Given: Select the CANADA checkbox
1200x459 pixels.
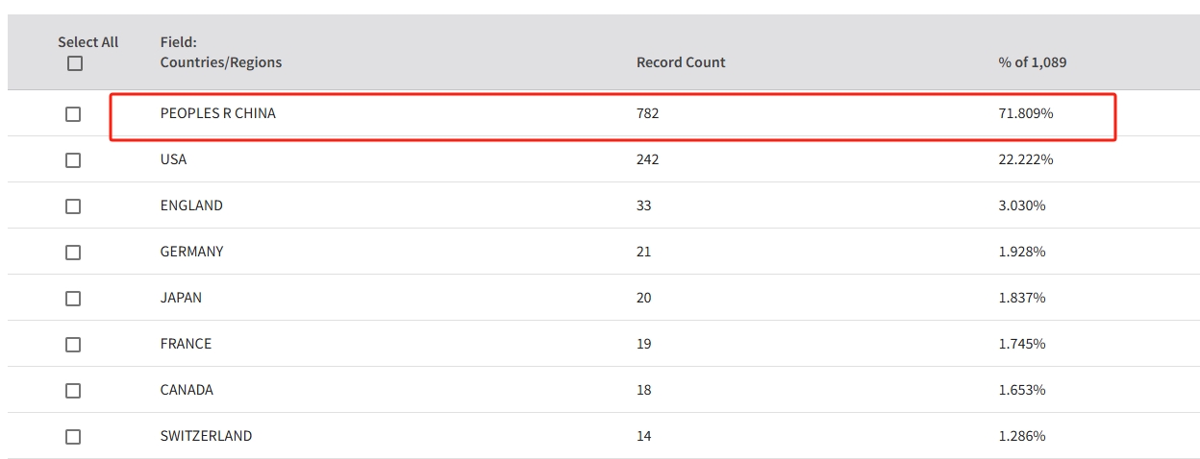Looking at the screenshot, I should 73,391.
